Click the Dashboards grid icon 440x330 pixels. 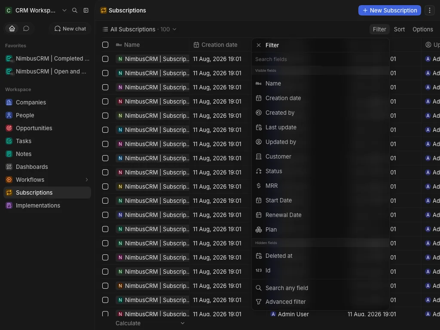pos(9,167)
